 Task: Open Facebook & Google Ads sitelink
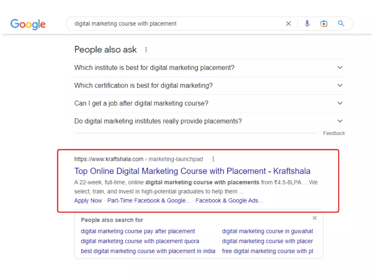tap(229, 201)
